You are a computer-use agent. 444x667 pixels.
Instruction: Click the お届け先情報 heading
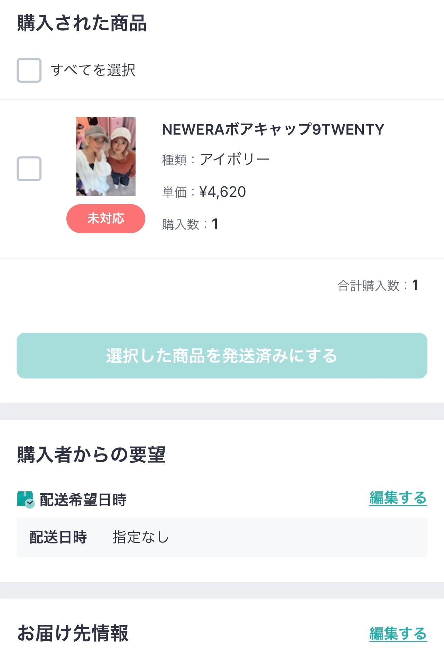(73, 633)
